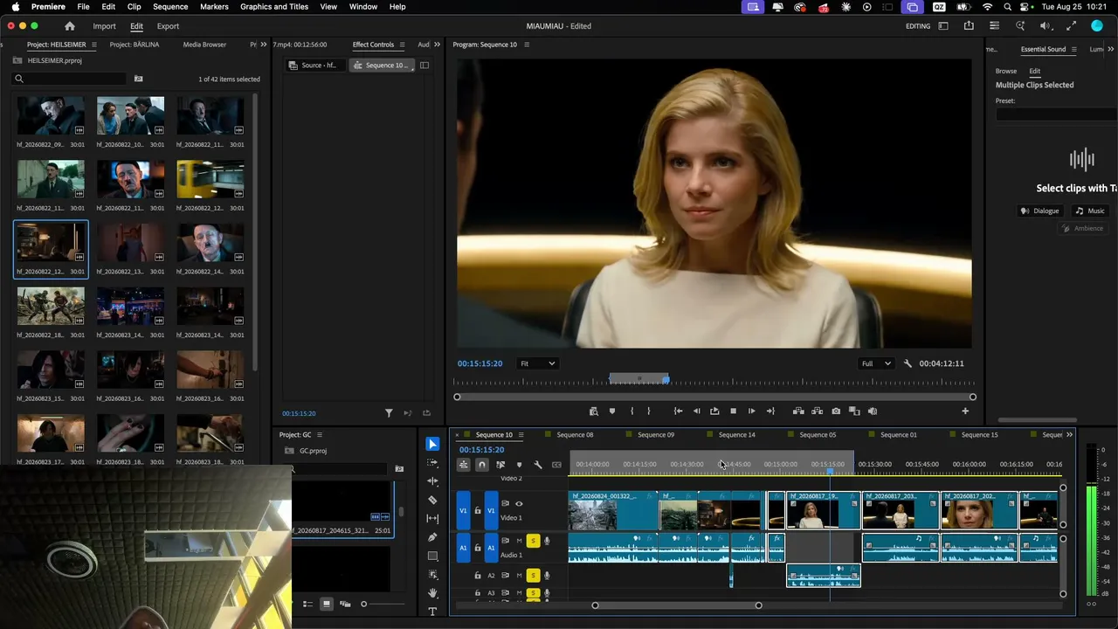
Task: Toggle Solo on Audio 1 track
Action: [533, 541]
